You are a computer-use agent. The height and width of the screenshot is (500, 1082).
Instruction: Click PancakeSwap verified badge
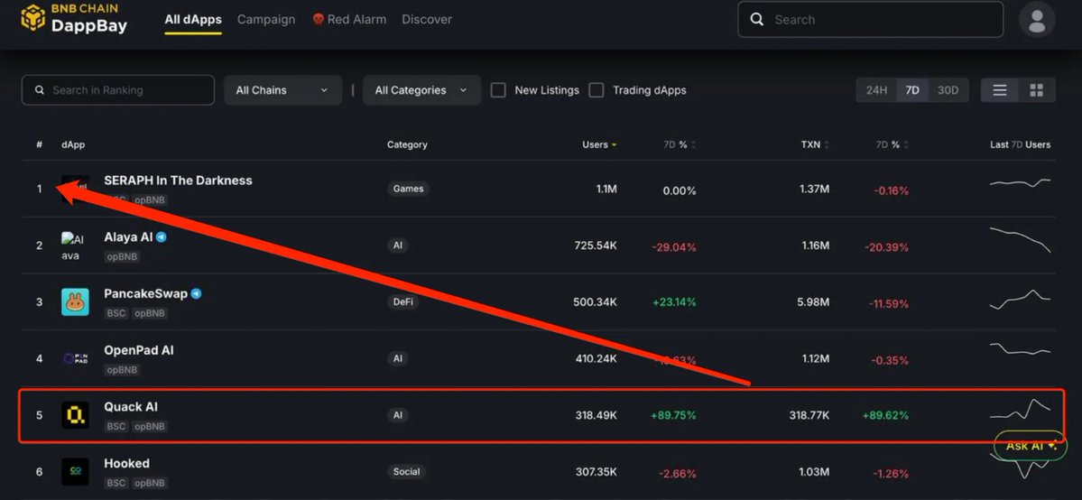tap(197, 293)
